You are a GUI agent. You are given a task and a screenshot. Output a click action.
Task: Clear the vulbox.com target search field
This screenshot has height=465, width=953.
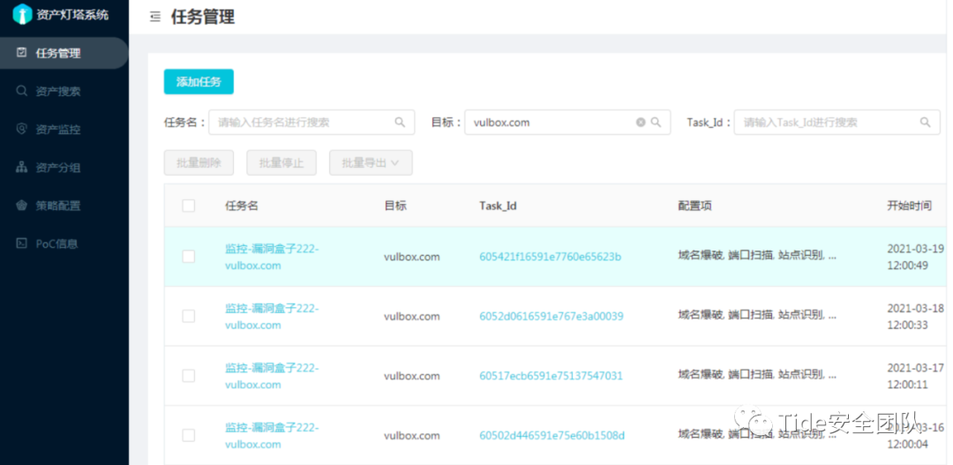tap(641, 123)
